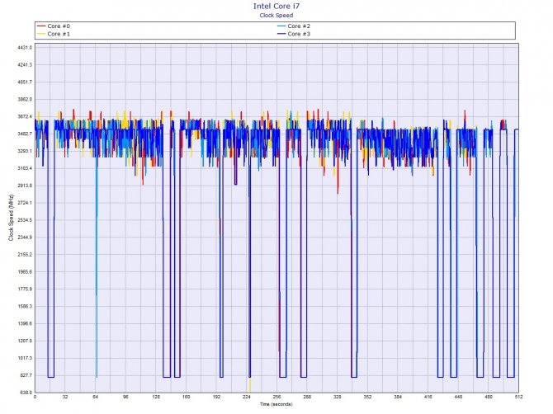Click the Intel Core i7 chart title

[x=276, y=7]
